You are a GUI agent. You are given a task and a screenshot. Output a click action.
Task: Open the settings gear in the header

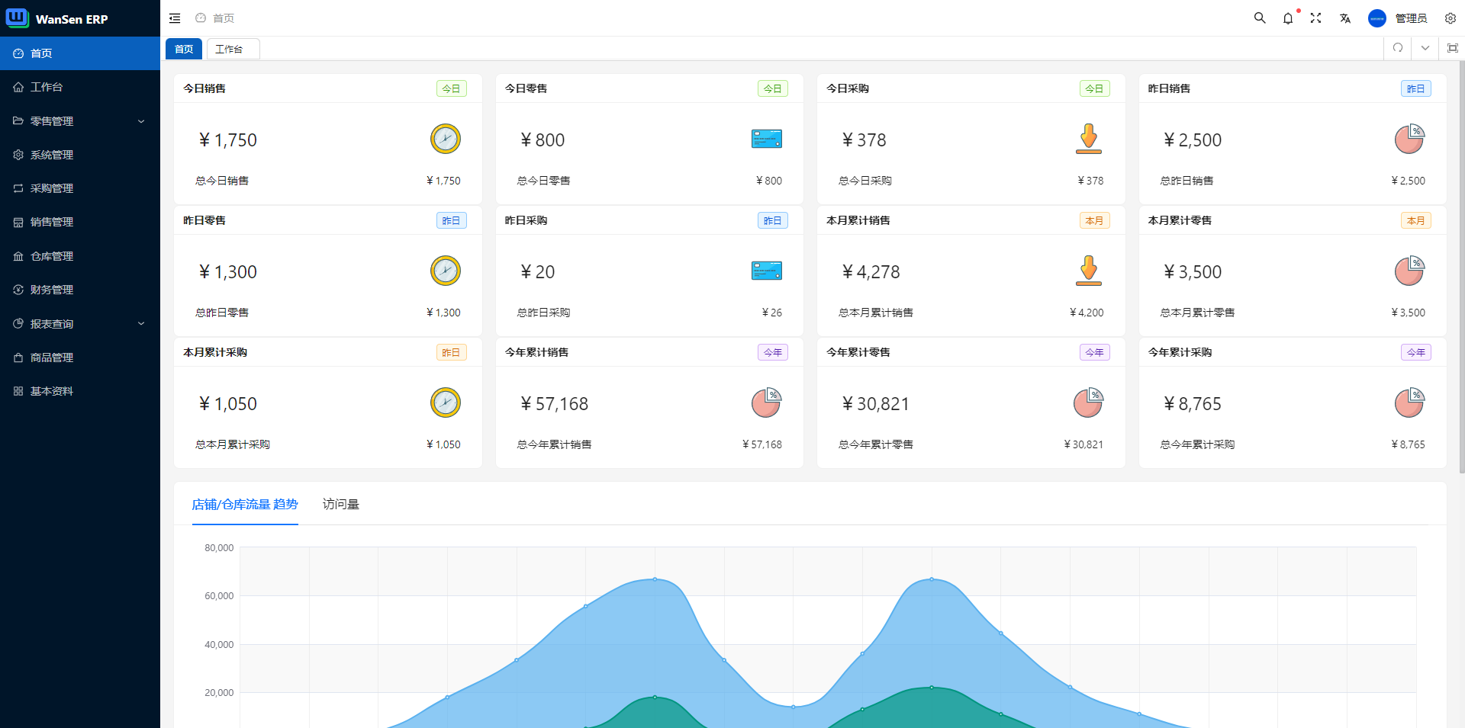pyautogui.click(x=1451, y=18)
